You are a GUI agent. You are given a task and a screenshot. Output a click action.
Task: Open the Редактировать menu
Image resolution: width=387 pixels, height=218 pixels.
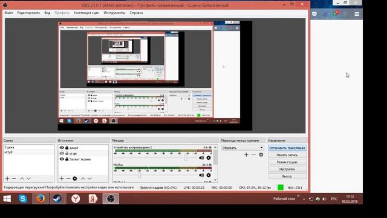click(28, 13)
